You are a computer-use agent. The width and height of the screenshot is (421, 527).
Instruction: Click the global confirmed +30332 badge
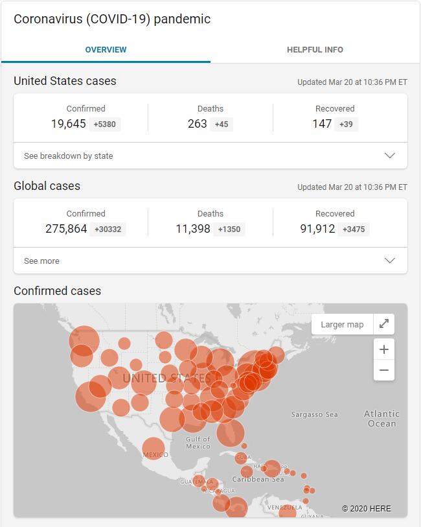coord(108,229)
